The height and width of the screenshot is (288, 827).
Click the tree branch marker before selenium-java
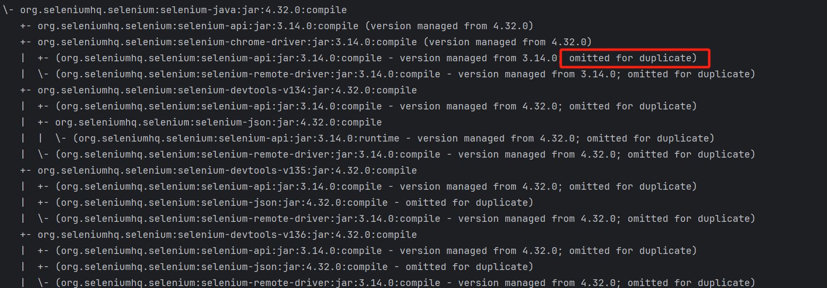(8, 10)
